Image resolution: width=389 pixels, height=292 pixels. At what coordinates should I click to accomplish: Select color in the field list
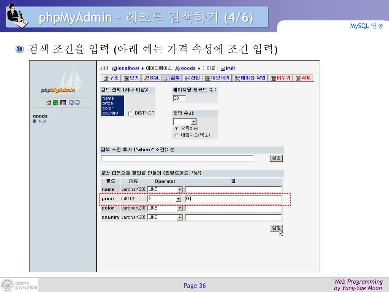(112, 108)
